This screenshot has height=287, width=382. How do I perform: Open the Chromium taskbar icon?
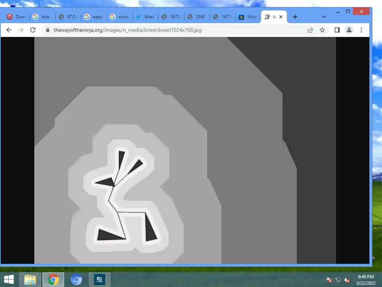(76, 280)
